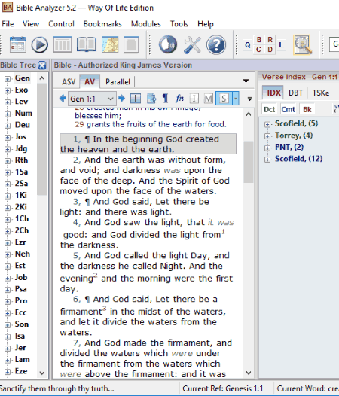The height and width of the screenshot is (396, 339).
Task: Click the Dct filter button
Action: [x=269, y=109]
